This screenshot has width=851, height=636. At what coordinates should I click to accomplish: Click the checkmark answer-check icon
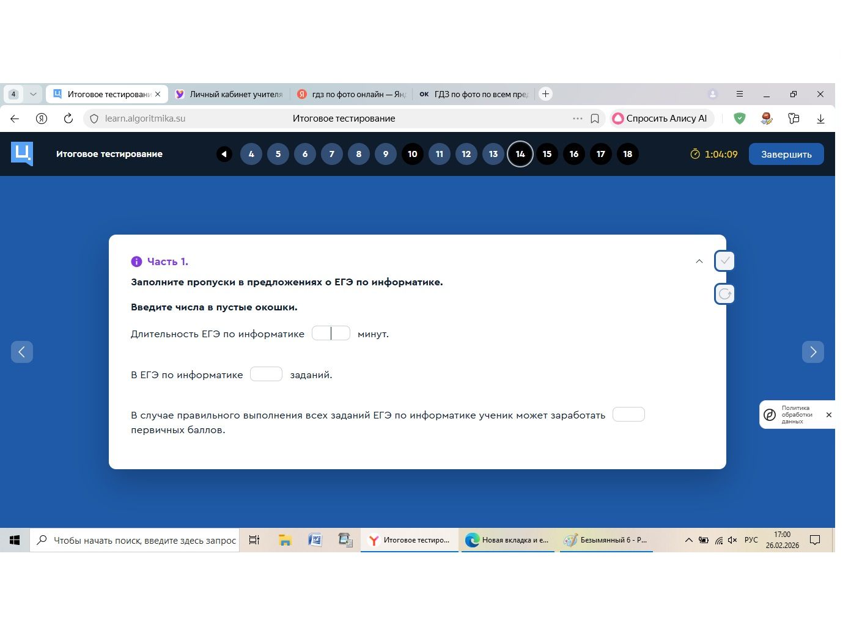[724, 261]
